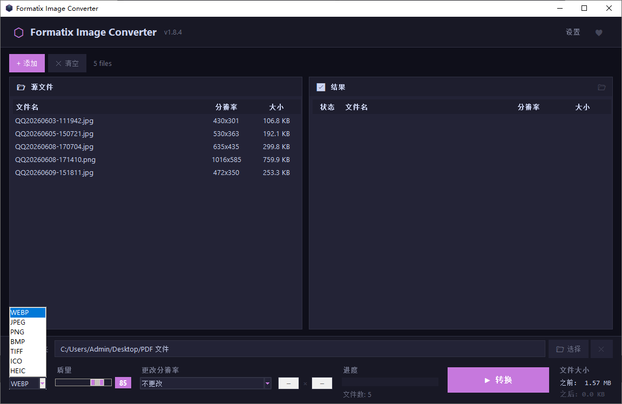Open the results folder icon
The height and width of the screenshot is (404, 622).
click(601, 87)
